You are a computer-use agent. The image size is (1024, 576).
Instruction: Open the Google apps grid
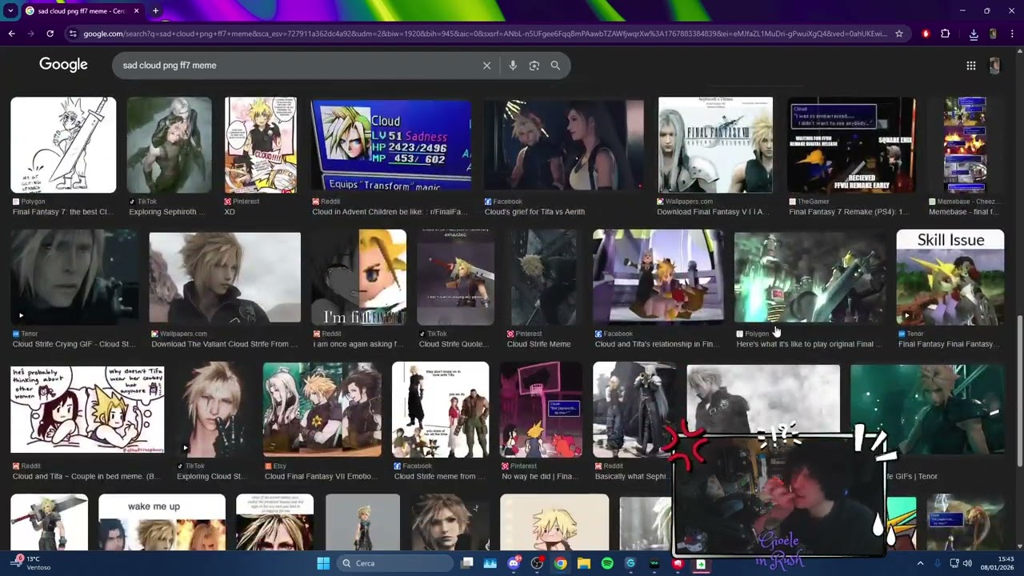tap(971, 66)
